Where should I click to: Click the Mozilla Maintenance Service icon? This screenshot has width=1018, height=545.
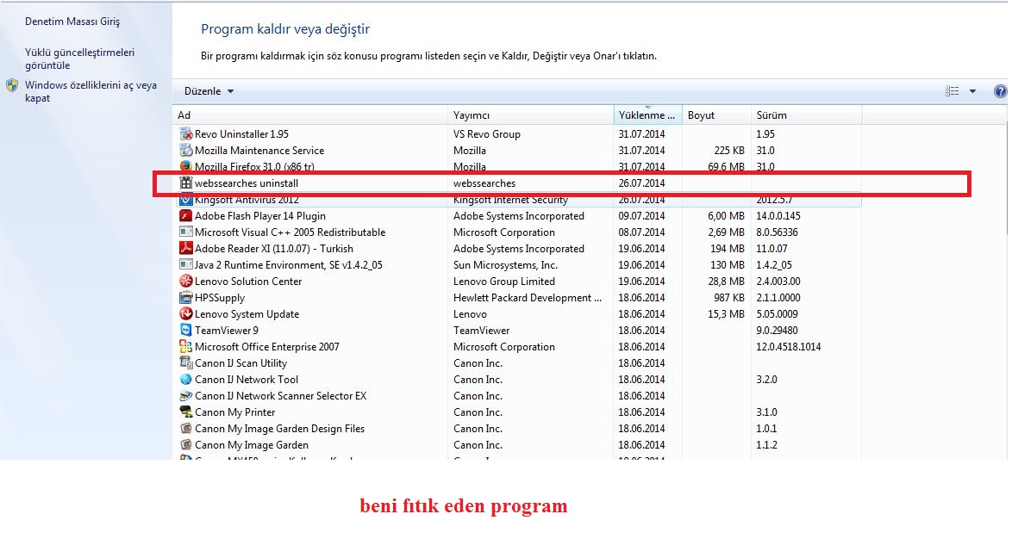pyautogui.click(x=185, y=151)
